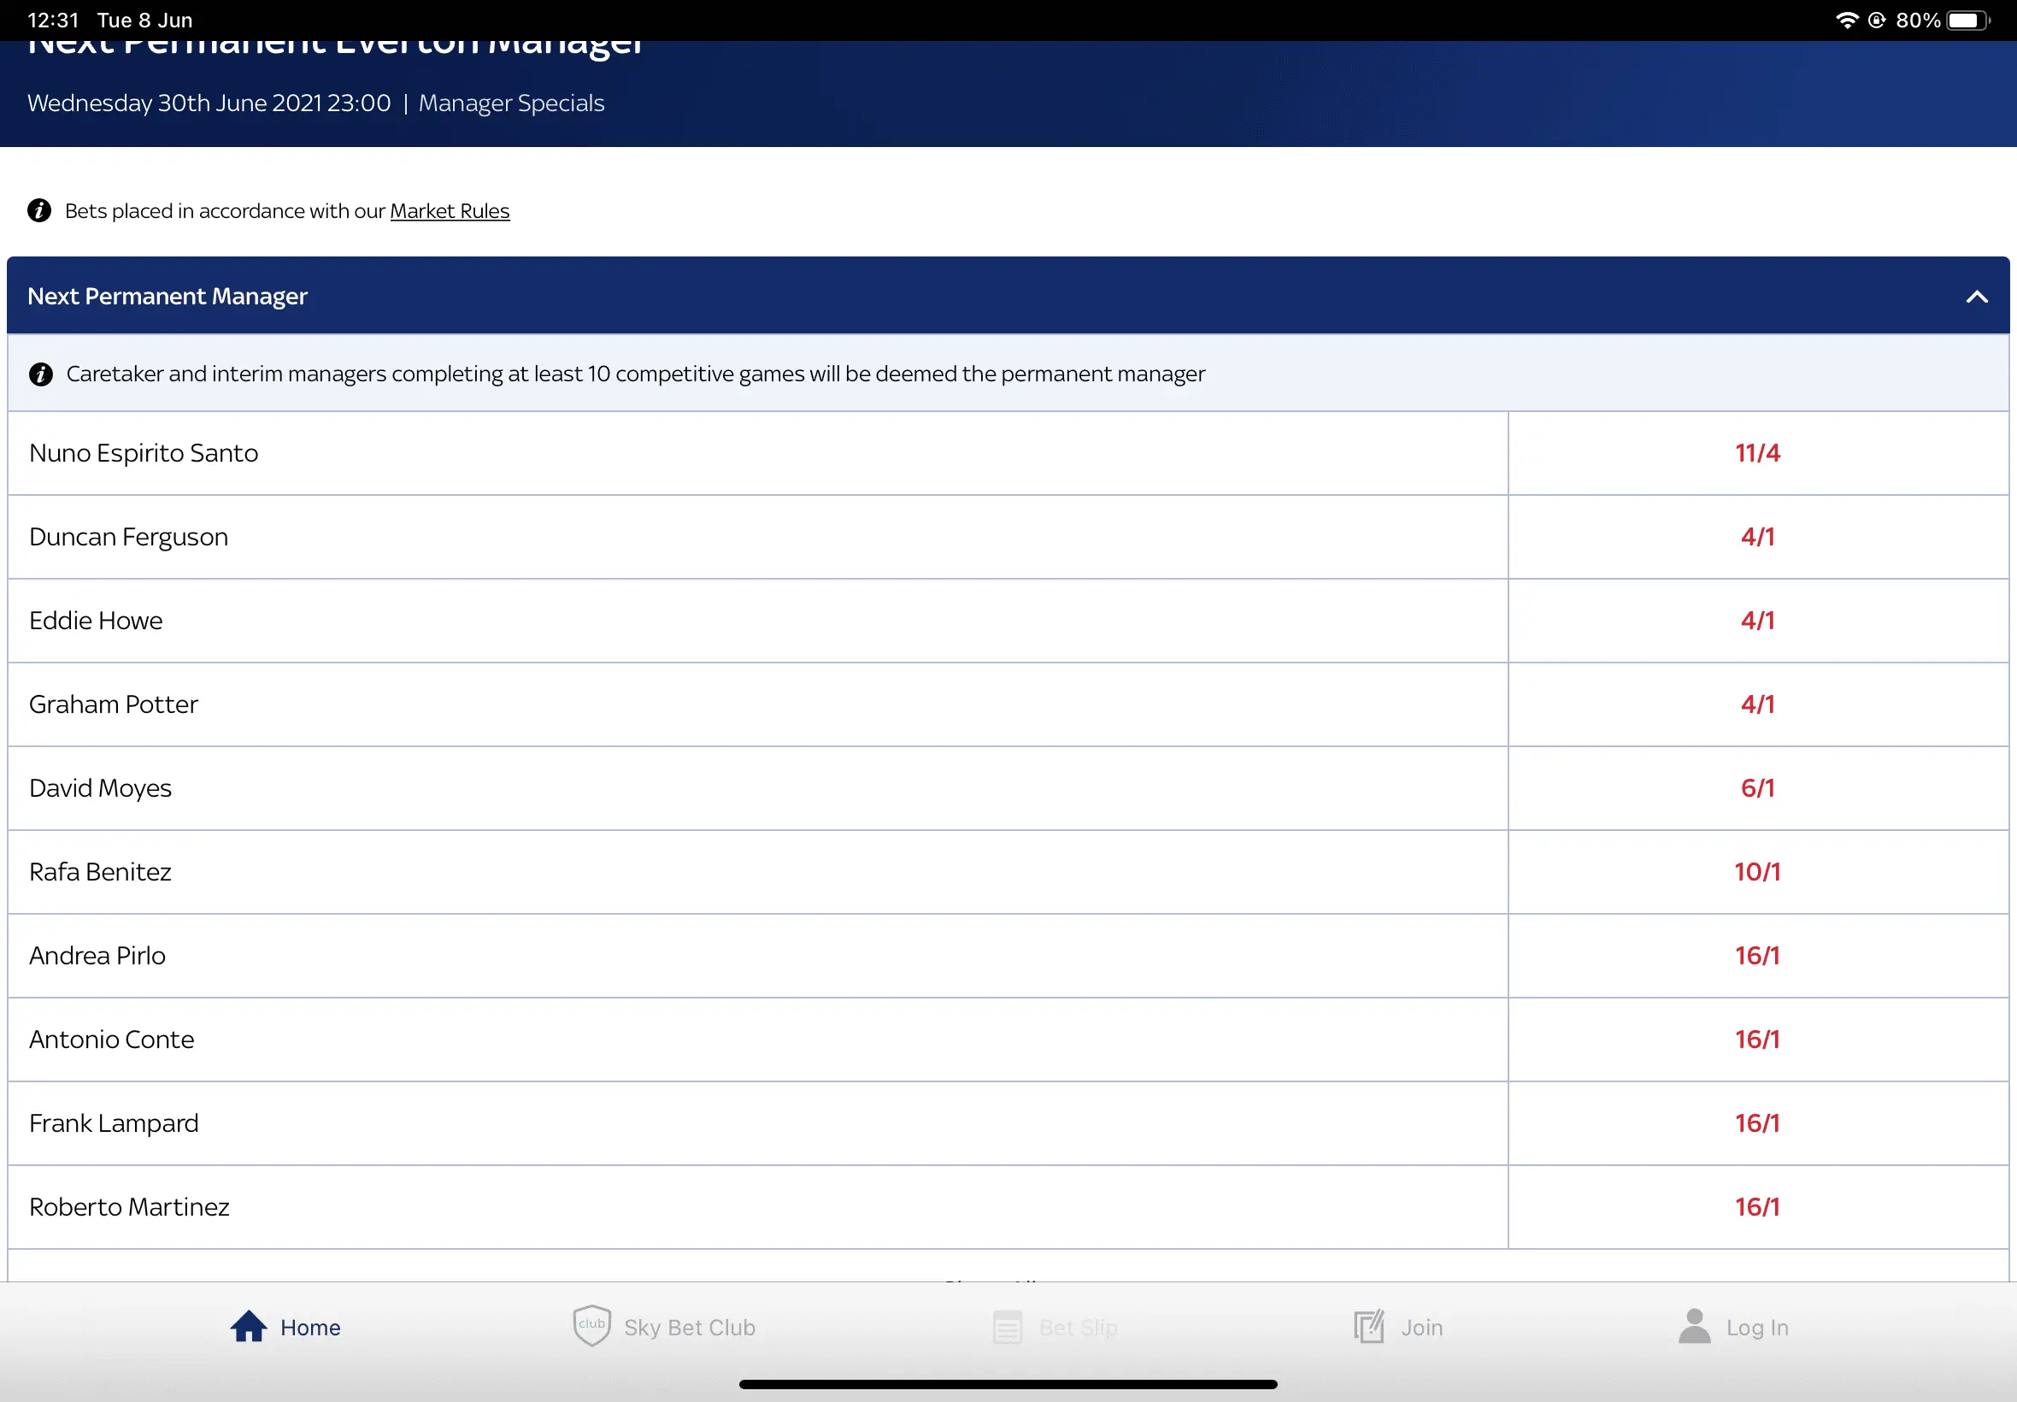The width and height of the screenshot is (2017, 1402).
Task: Select Graham Potter 4/1 odds
Action: coord(1757,704)
